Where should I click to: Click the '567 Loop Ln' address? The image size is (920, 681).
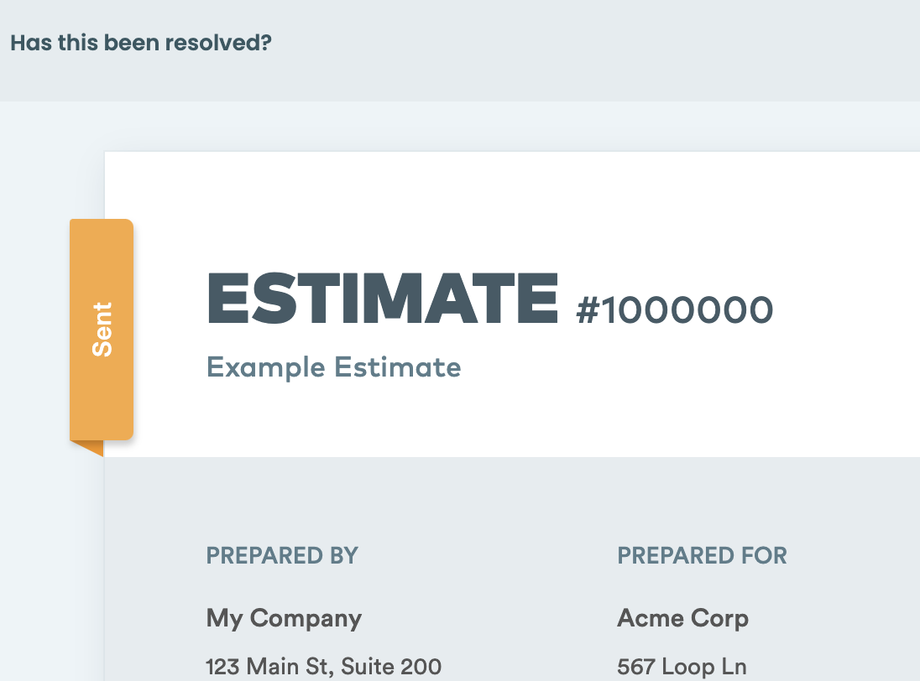pyautogui.click(x=682, y=667)
